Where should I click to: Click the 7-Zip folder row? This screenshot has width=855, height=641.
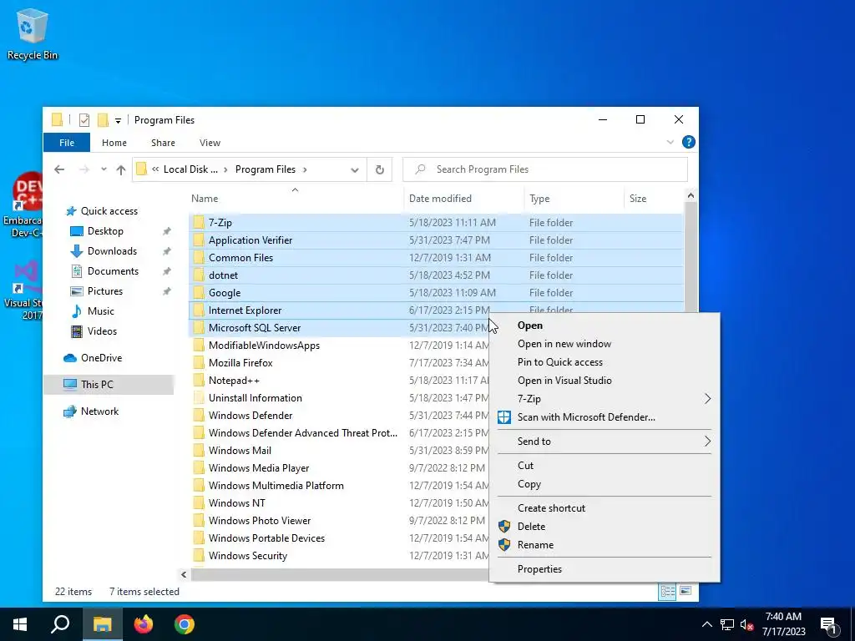click(x=436, y=222)
